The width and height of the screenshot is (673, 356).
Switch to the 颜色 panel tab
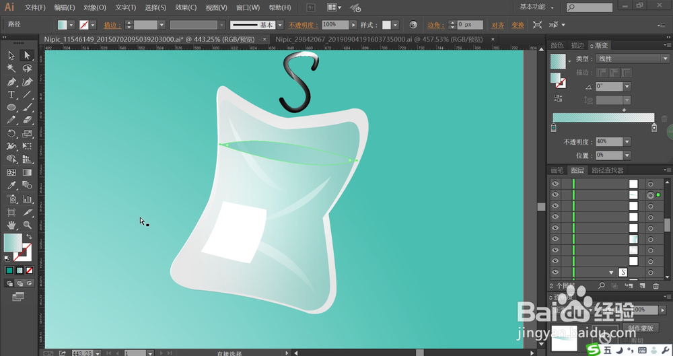pos(557,46)
